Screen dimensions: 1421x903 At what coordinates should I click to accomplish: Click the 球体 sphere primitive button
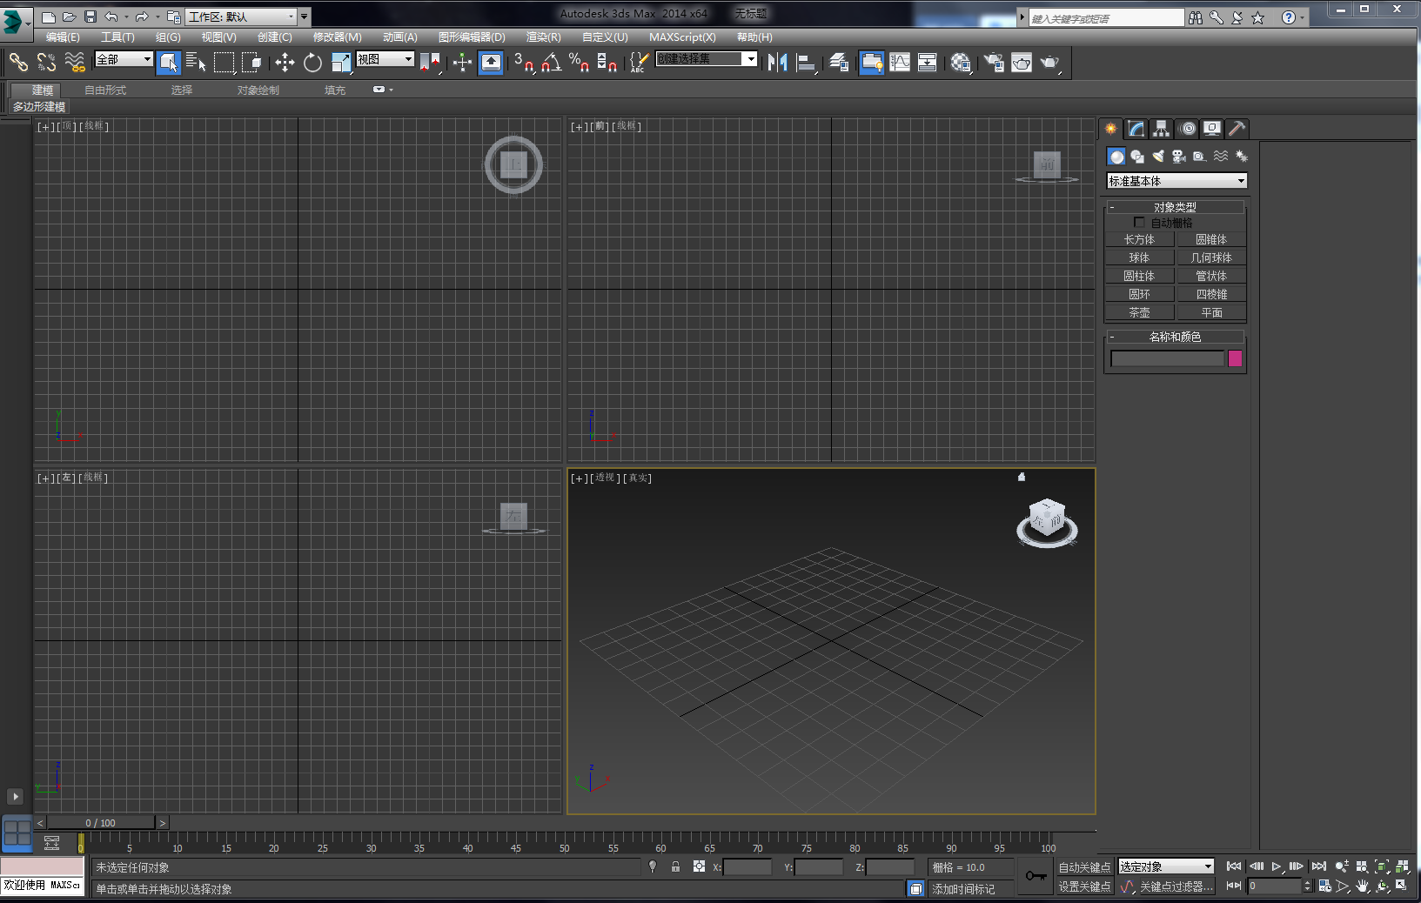pyautogui.click(x=1139, y=258)
